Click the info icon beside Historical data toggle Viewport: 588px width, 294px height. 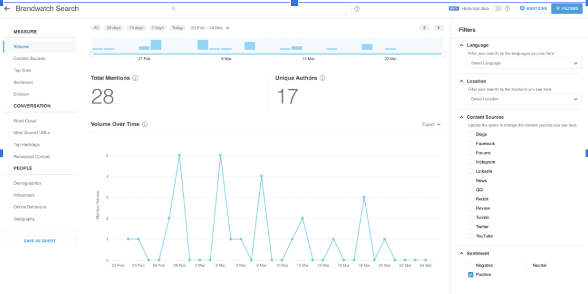(x=507, y=9)
